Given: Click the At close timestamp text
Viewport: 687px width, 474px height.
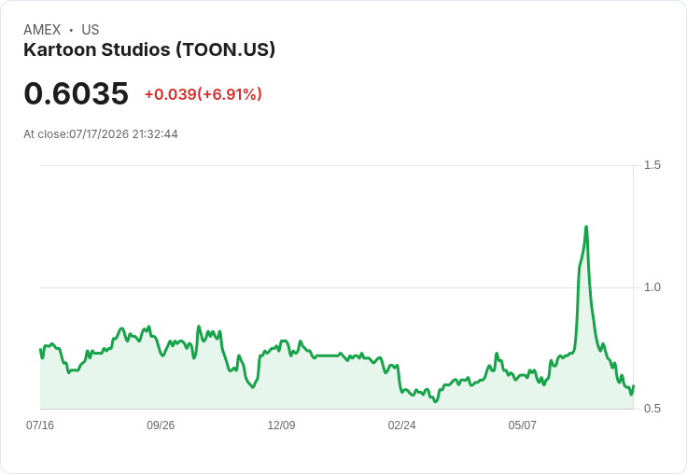Looking at the screenshot, I should 101,134.
